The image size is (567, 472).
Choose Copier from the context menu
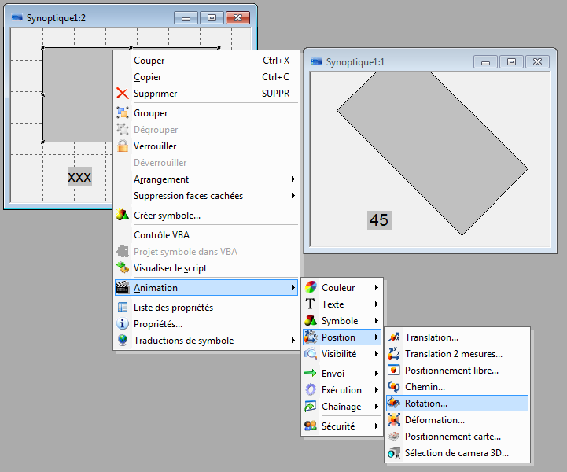point(148,77)
